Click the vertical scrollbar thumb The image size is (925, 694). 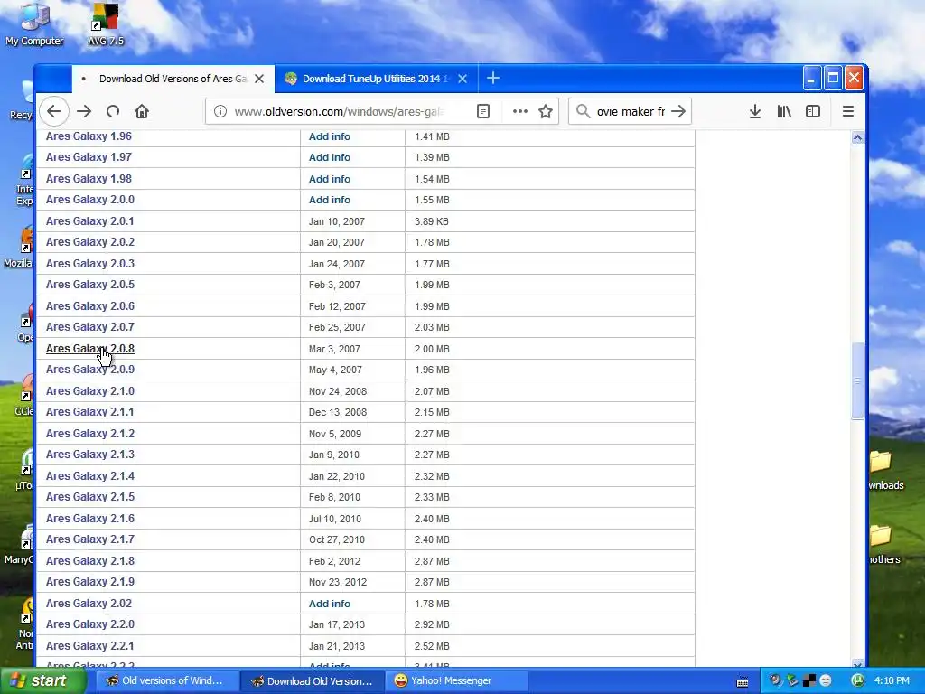click(858, 380)
